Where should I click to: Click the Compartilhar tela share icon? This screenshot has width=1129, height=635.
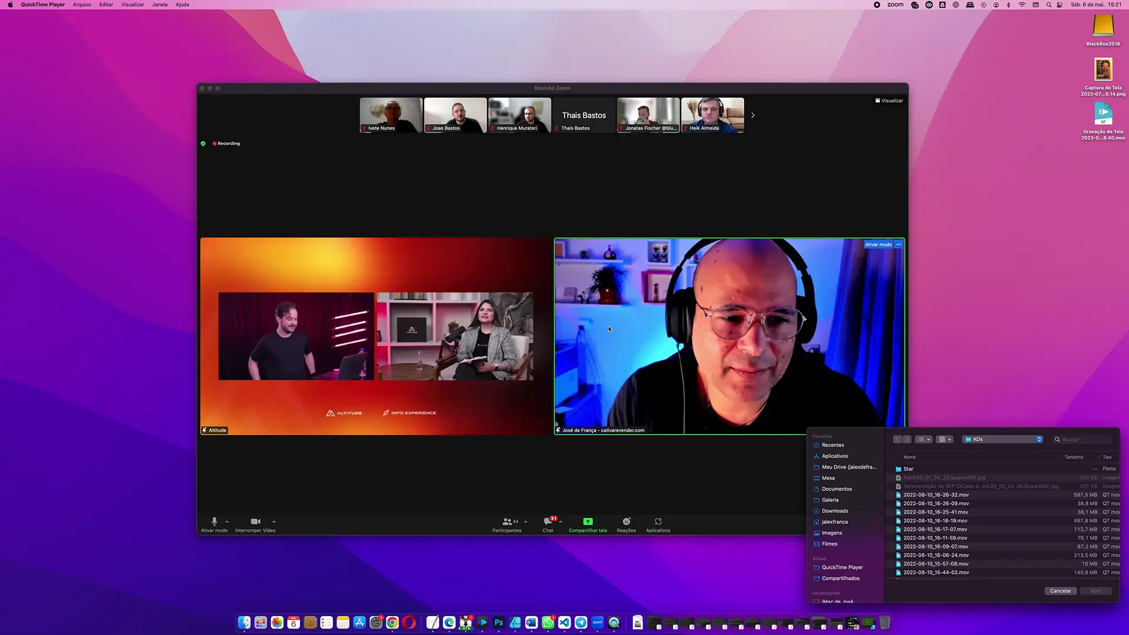[587, 522]
